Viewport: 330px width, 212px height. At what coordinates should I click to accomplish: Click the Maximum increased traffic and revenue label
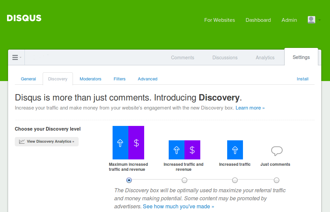(128, 167)
